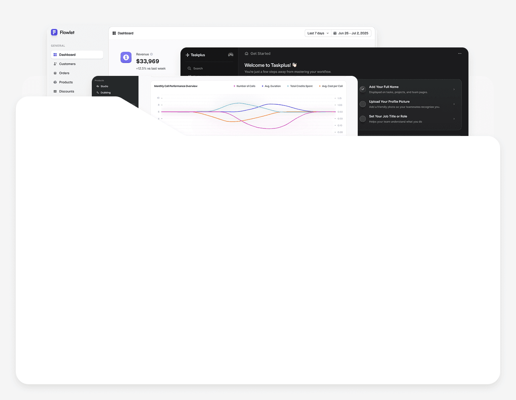The height and width of the screenshot is (400, 516).
Task: Toggle the Total Credits Spent legend series
Action: [300, 86]
